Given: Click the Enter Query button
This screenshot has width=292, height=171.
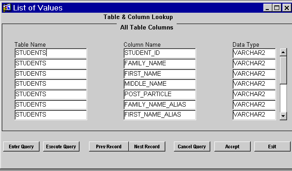Looking at the screenshot, I should coord(21,147).
